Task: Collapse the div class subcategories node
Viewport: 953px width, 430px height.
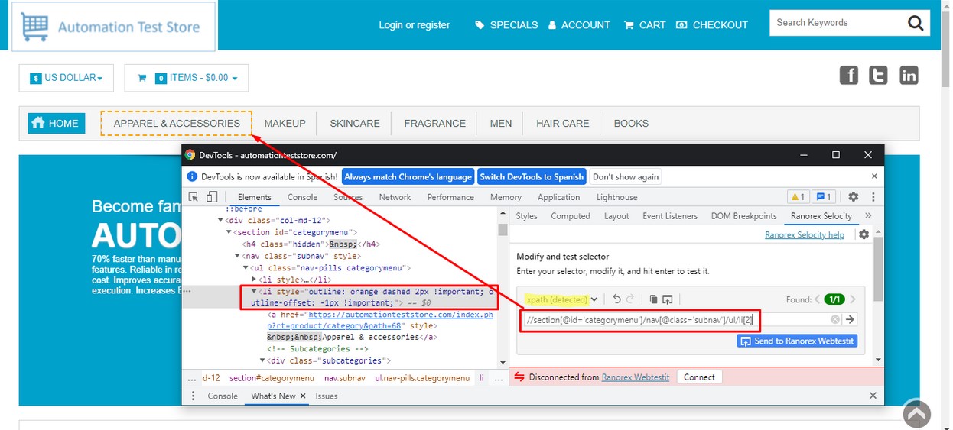Action: (262, 360)
